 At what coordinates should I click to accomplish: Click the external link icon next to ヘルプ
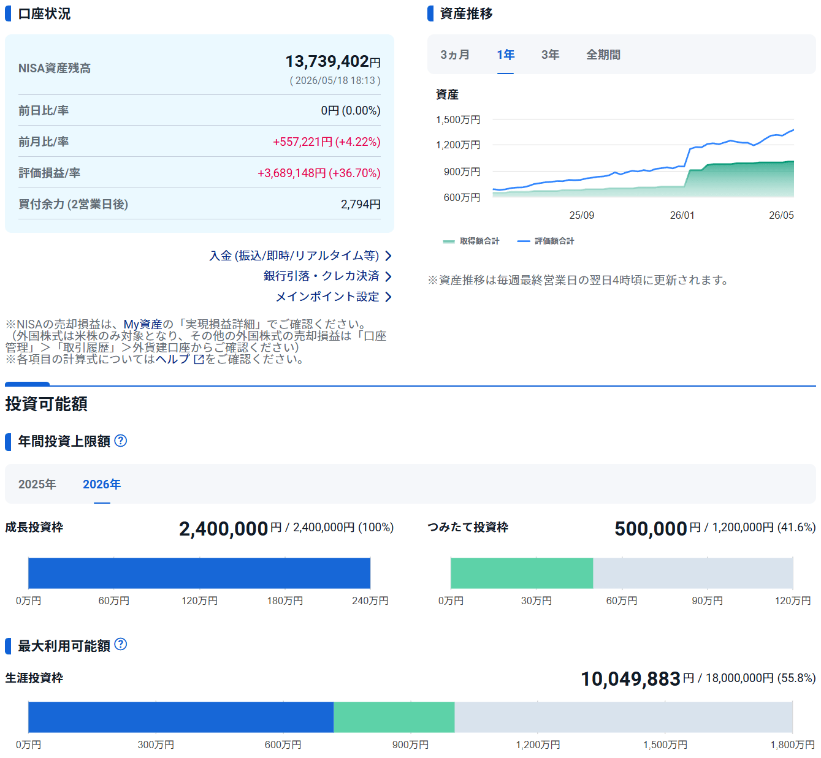point(199,360)
